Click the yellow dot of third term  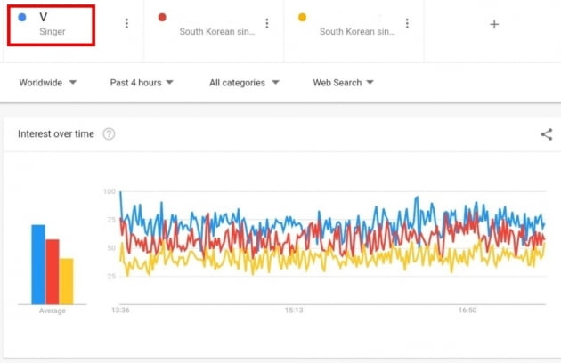click(x=303, y=17)
